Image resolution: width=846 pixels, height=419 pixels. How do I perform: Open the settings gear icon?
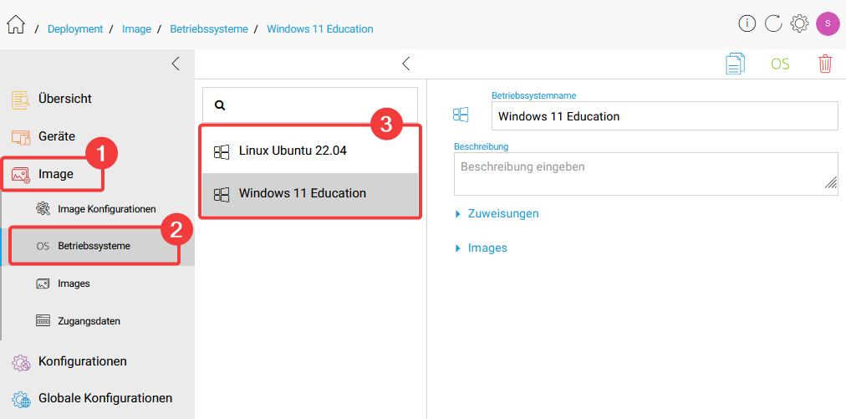point(799,23)
